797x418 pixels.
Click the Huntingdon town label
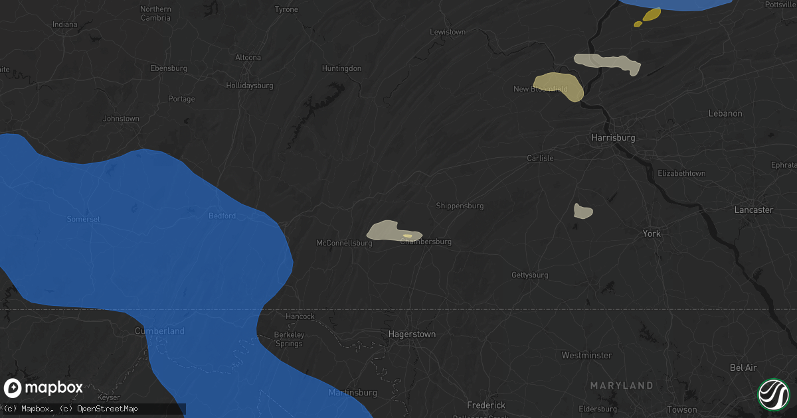(341, 68)
